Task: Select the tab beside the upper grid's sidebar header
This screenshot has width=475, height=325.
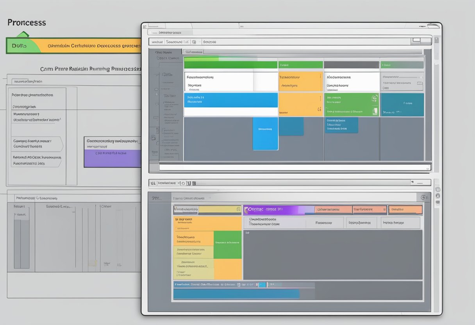Action: click(x=194, y=52)
